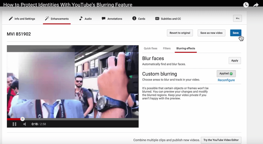Click the video title MVI 851902
263x144 pixels.
click(19, 34)
